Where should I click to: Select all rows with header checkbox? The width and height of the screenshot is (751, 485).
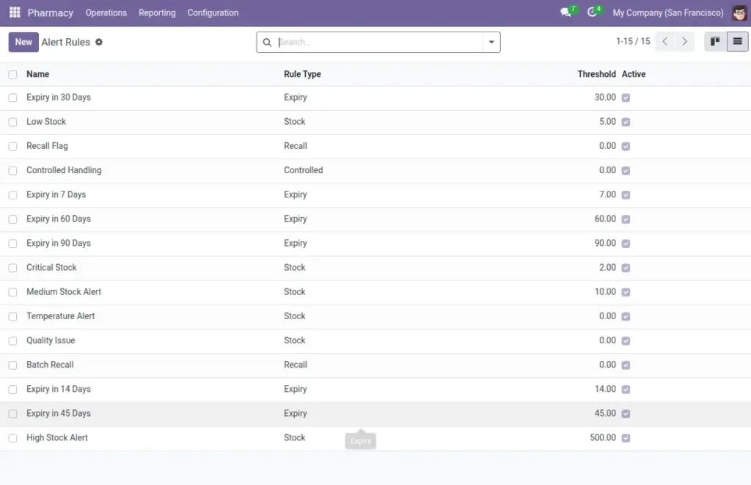point(13,75)
